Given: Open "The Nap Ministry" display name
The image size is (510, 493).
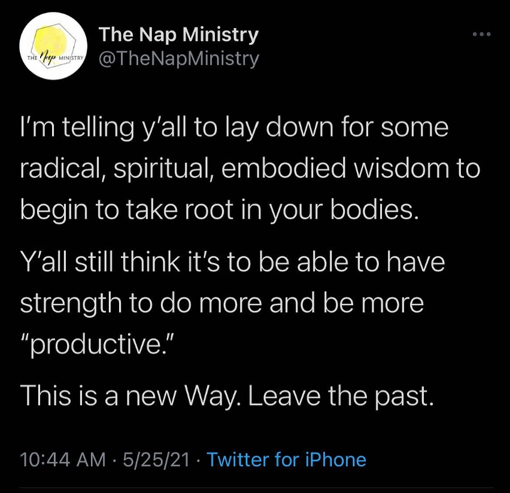Looking at the screenshot, I should [179, 35].
